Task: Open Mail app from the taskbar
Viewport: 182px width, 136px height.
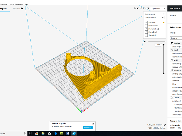Action: (49, 134)
